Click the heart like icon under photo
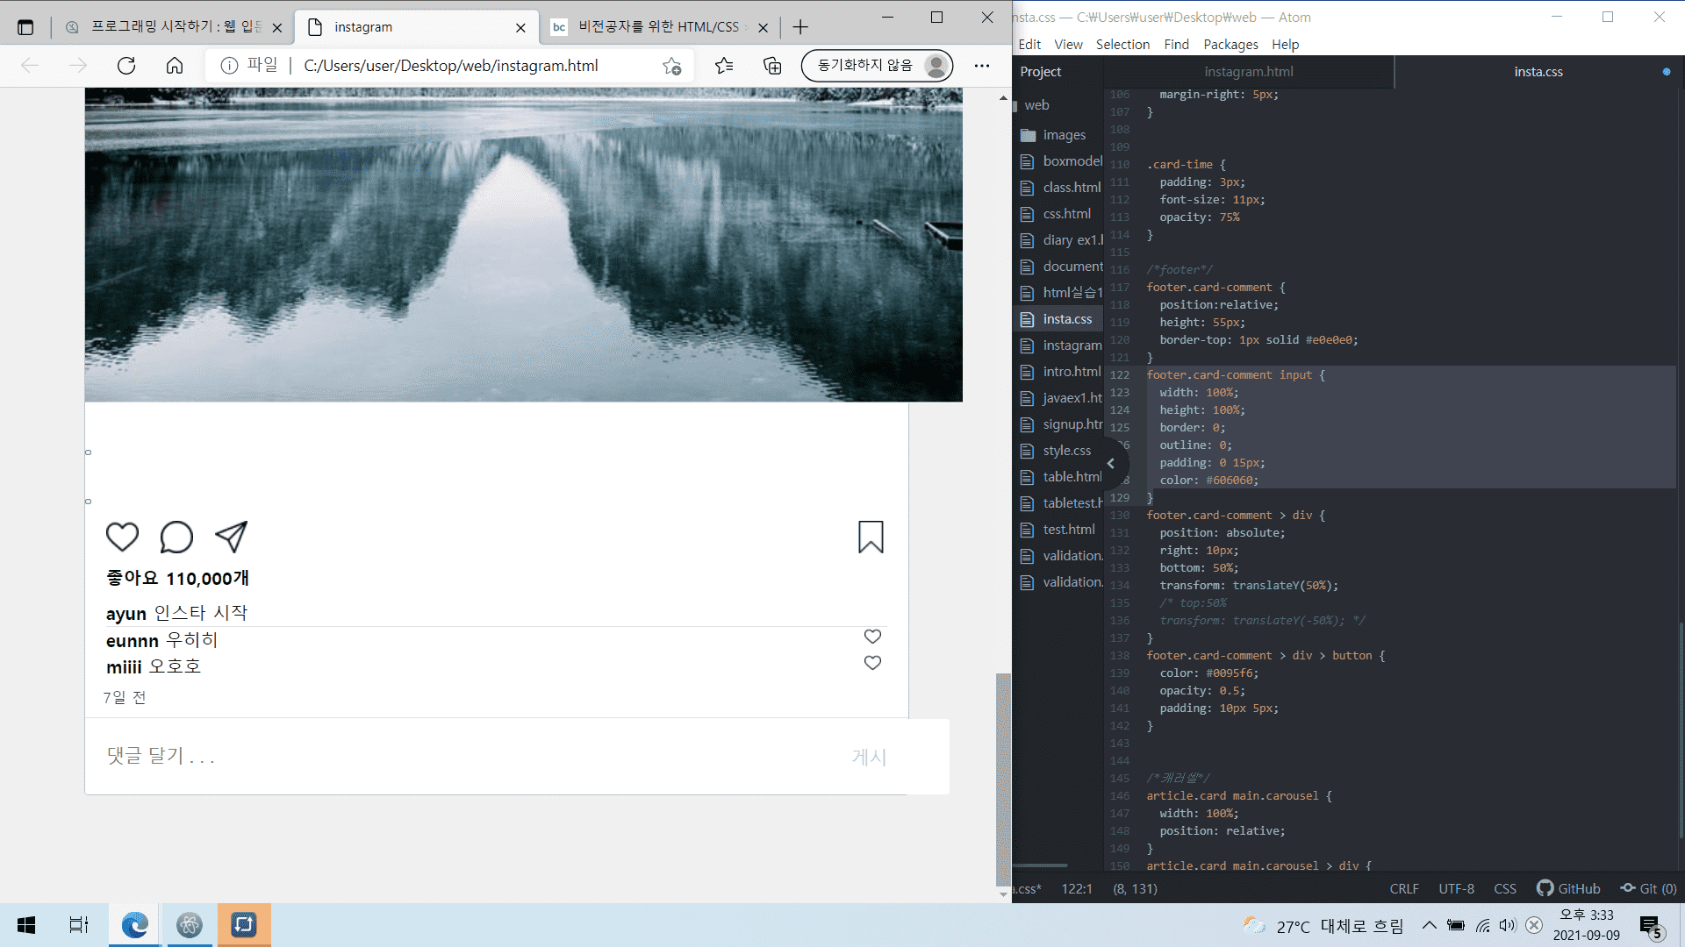Viewport: 1685px width, 947px height. [122, 537]
